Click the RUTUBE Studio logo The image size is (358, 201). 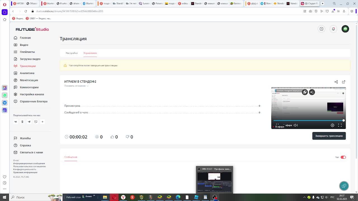click(x=32, y=29)
